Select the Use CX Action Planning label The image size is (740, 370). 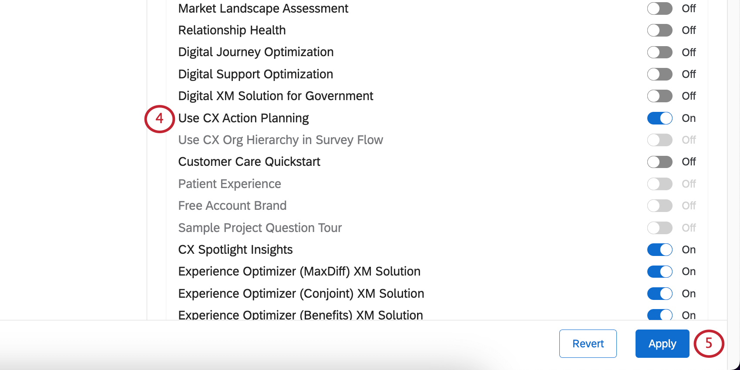[243, 118]
